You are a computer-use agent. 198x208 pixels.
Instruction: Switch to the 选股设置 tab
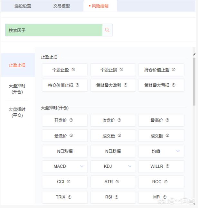tap(23, 6)
